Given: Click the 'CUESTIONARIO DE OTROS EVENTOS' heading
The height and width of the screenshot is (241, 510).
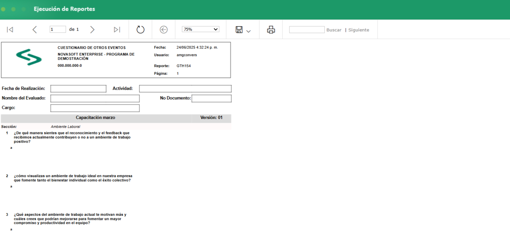Looking at the screenshot, I should [x=92, y=48].
